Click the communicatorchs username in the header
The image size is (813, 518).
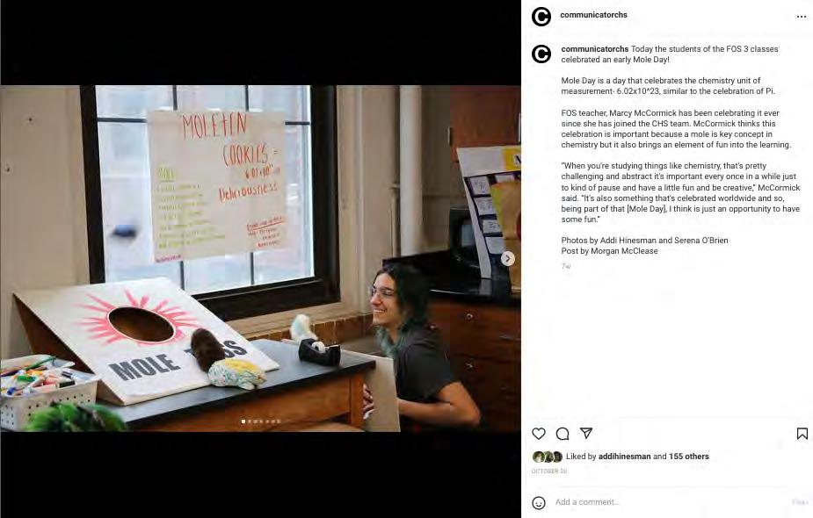click(x=593, y=15)
